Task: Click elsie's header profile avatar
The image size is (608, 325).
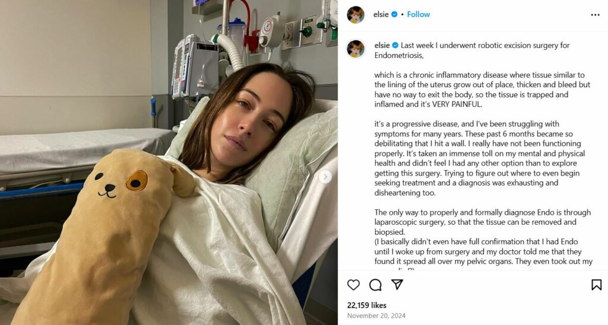Action: [356, 15]
